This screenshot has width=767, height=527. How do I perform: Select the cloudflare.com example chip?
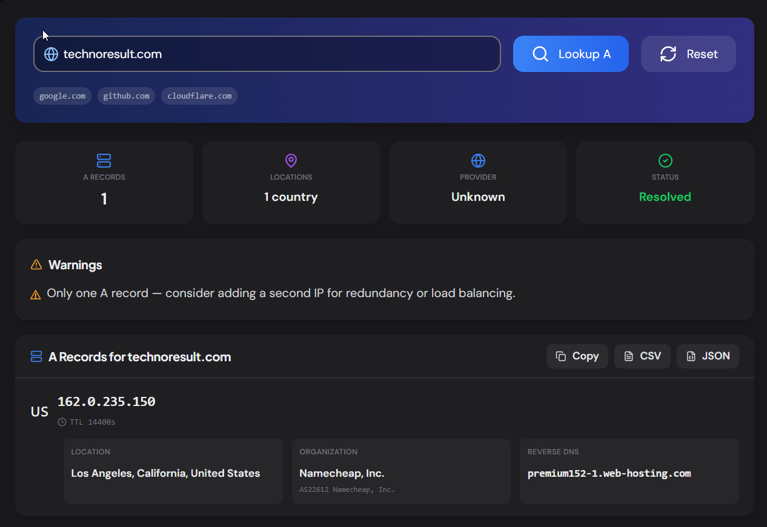[x=199, y=96]
